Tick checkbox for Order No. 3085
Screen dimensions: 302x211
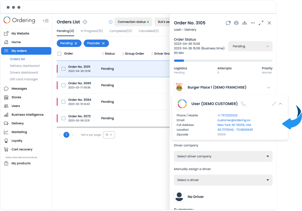coord(63,85)
